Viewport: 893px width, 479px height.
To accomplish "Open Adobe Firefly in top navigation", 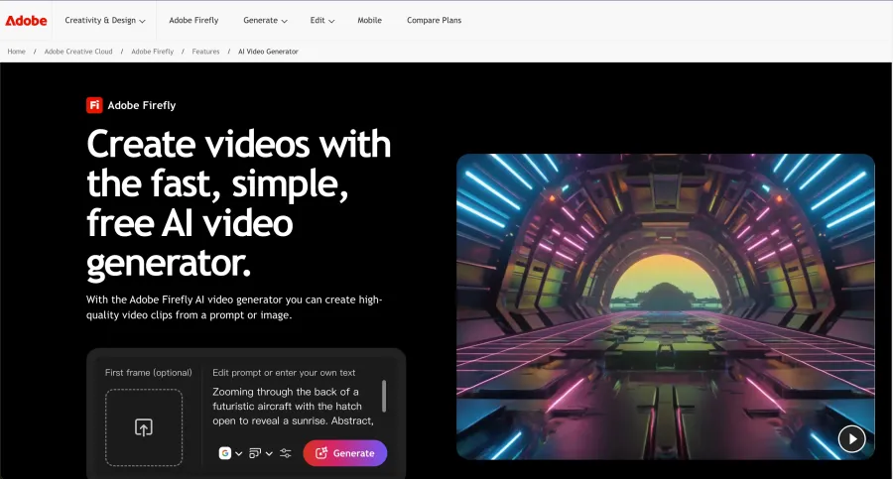I will click(x=193, y=21).
